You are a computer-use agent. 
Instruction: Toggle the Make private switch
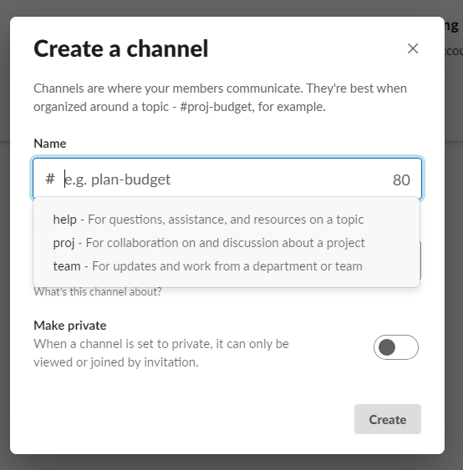396,347
